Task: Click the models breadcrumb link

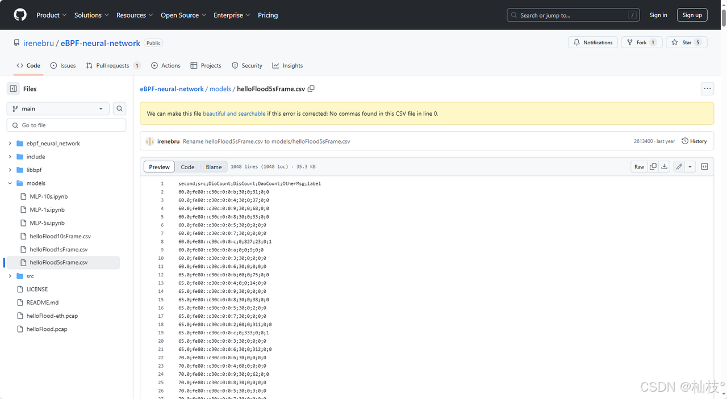Action: coord(220,89)
